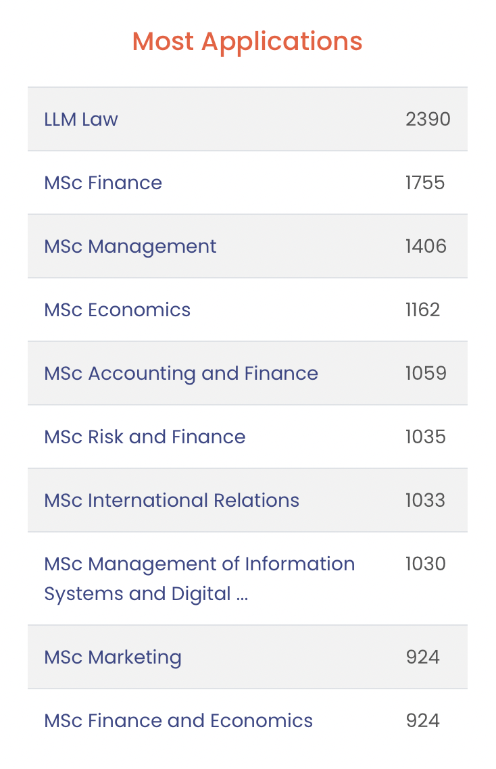This screenshot has width=496, height=769.
Task: Click the 1030 count for Information Systems row
Action: point(425,564)
